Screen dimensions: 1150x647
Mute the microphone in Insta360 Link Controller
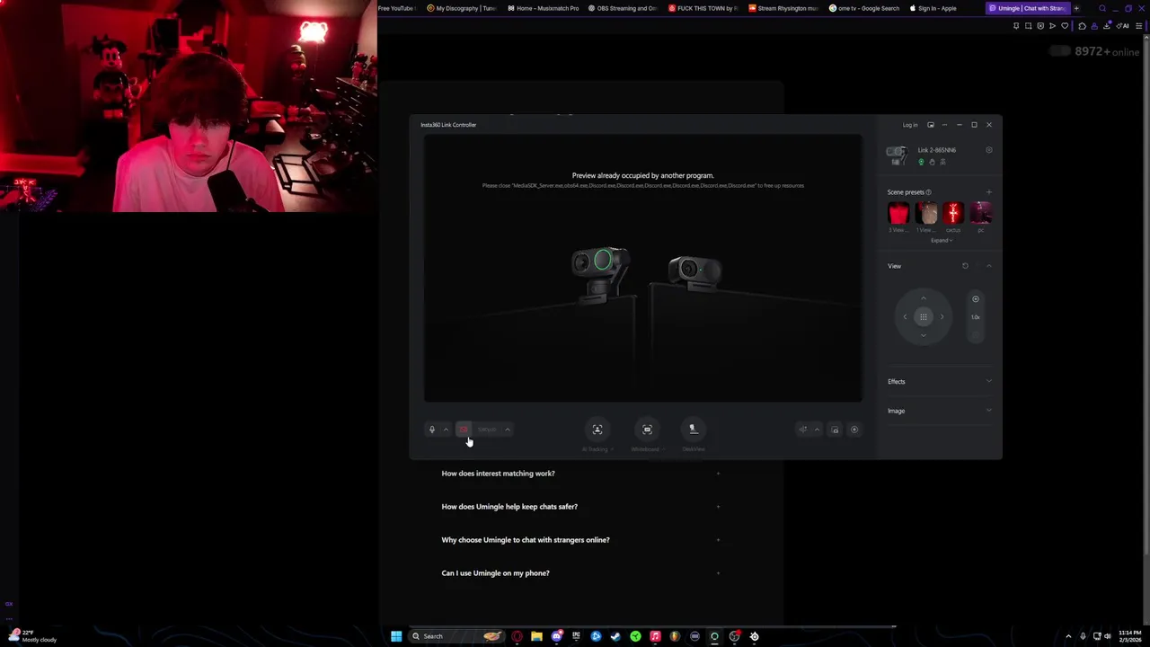(x=432, y=430)
